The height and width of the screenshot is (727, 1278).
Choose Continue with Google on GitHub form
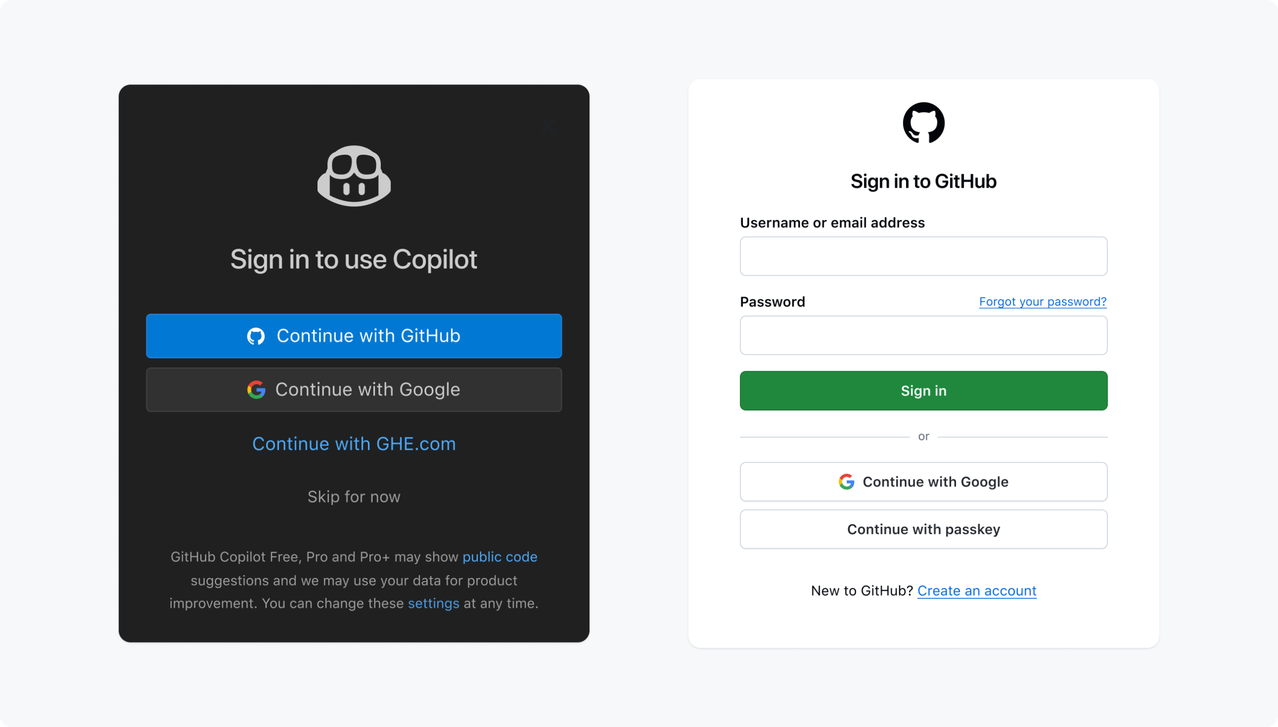[924, 482]
